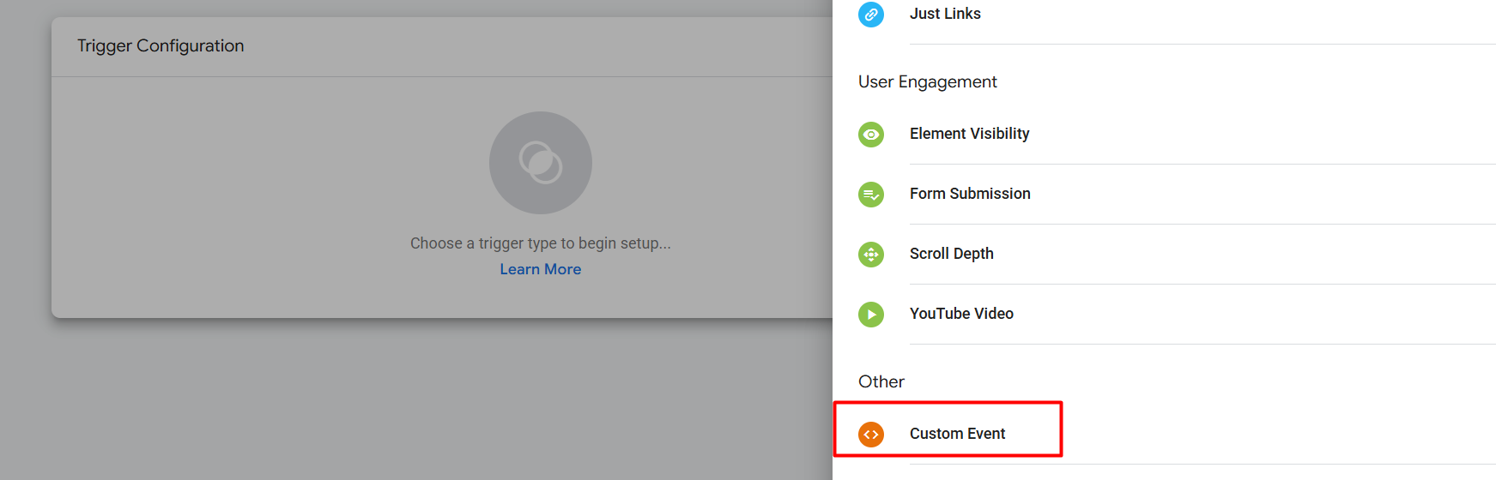Choose Element Visibility trigger type
1496x480 pixels.
coord(969,134)
